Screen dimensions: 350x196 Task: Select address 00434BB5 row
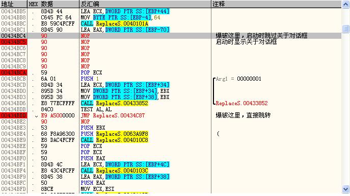point(14,11)
